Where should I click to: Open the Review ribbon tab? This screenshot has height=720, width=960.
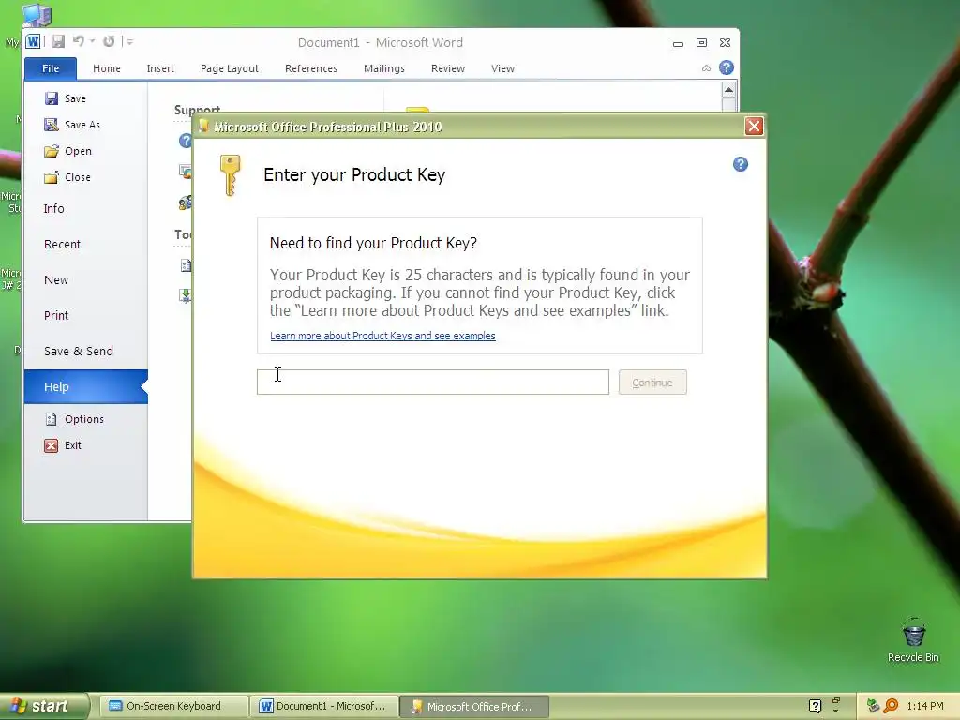(448, 68)
